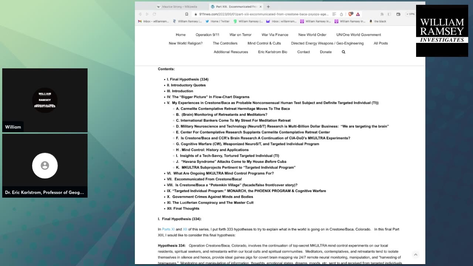This screenshot has width=473, height=266.
Task: Click the scroll-to-top arrow button
Action: point(415,255)
